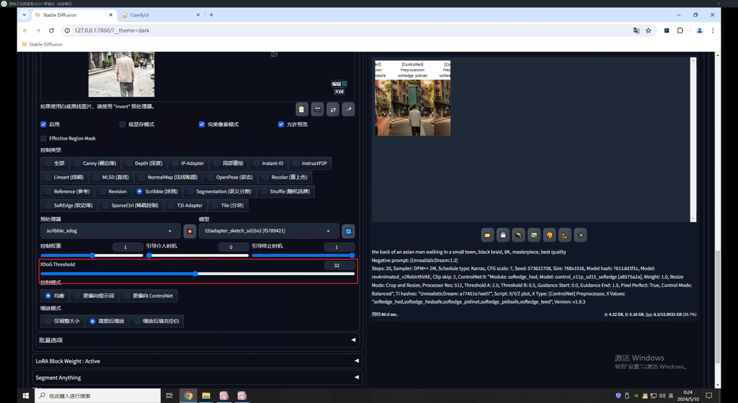Viewport: 738px width, 403px height.
Task: Run preprocessor preview explosion icon
Action: [x=189, y=231]
